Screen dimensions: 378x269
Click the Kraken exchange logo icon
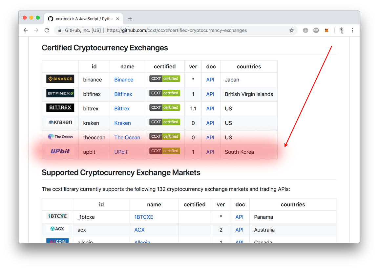tap(60, 122)
